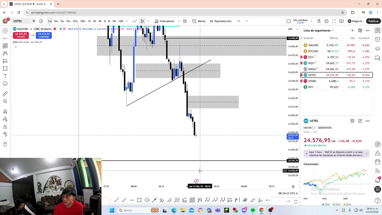Click the Publicar button

(373, 21)
